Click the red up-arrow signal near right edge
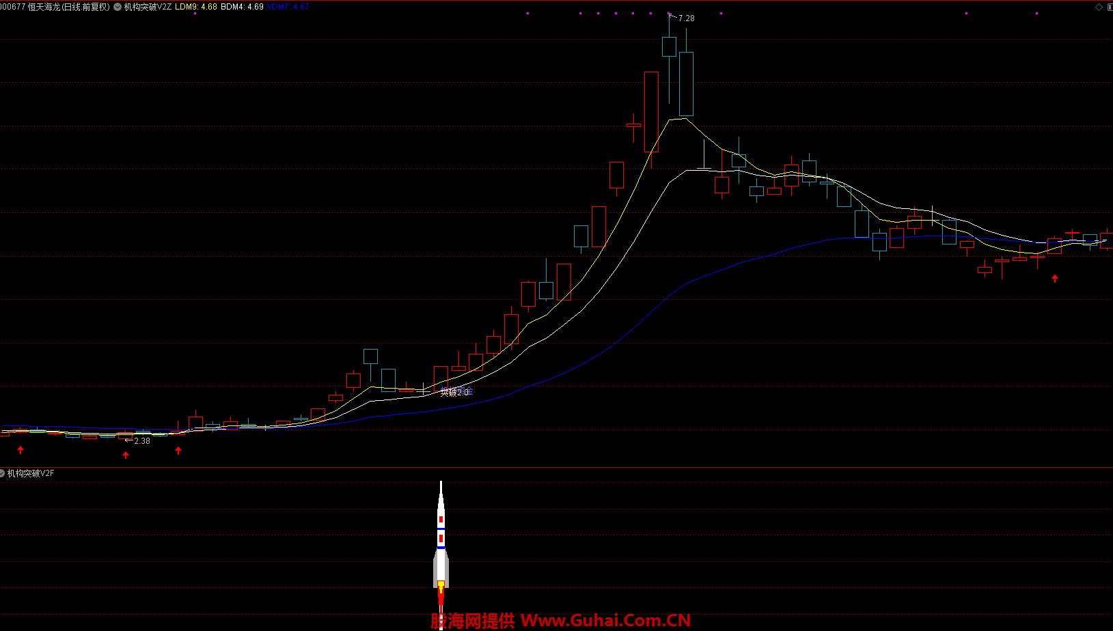This screenshot has height=631, width=1113. pos(1055,278)
